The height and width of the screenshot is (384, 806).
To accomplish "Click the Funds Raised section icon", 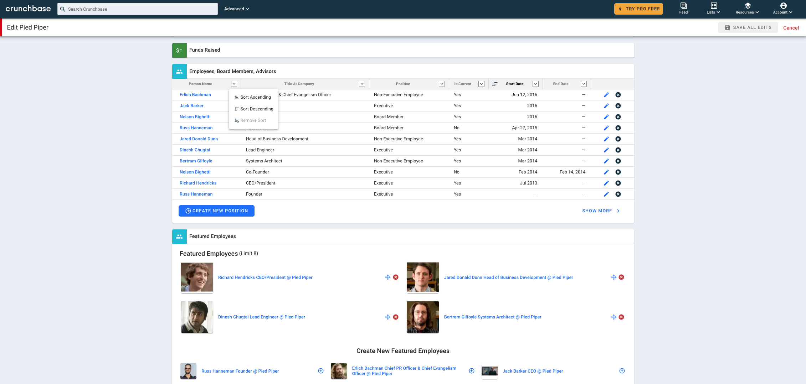I will coord(179,50).
